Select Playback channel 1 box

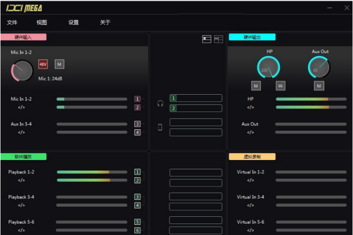[x=138, y=172]
